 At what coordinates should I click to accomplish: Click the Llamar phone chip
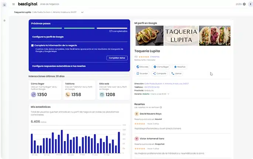pyautogui.click(x=177, y=74)
